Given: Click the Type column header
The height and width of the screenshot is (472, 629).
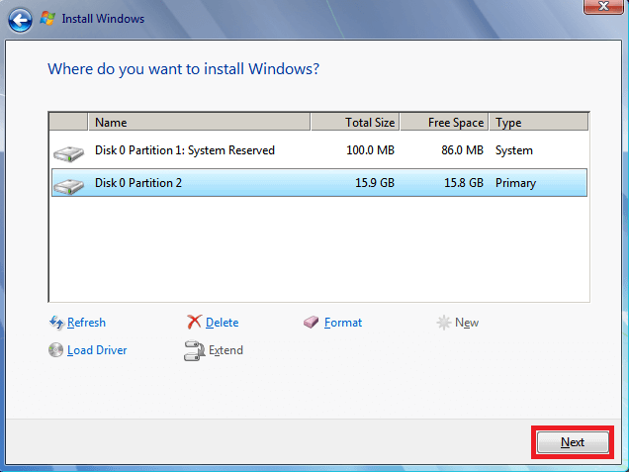Looking at the screenshot, I should click(538, 123).
